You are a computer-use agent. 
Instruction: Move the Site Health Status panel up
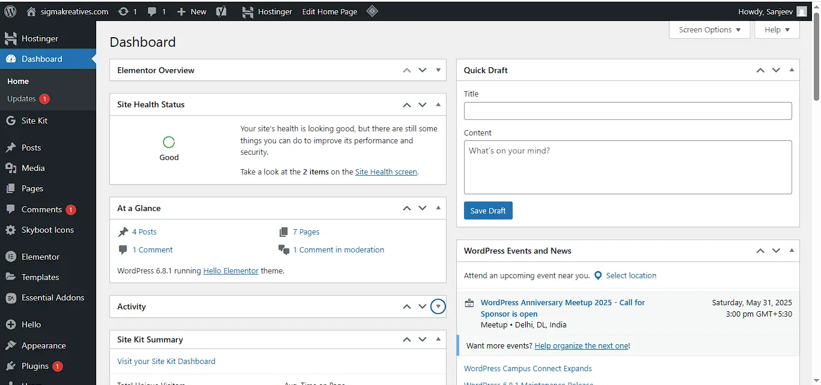(x=407, y=104)
